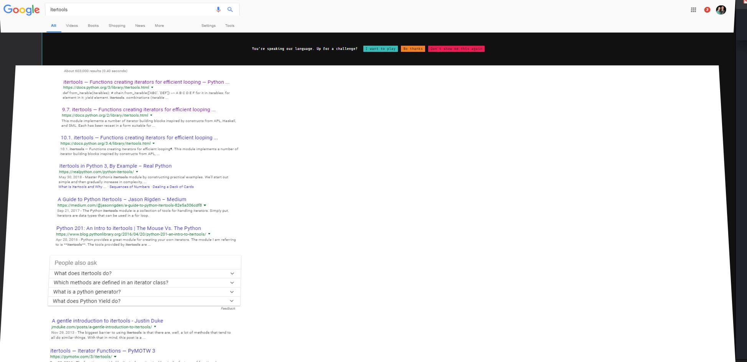The image size is (747, 362).
Task: Open 'What Is Itertools and Why ...' sitelink
Action: coord(82,187)
